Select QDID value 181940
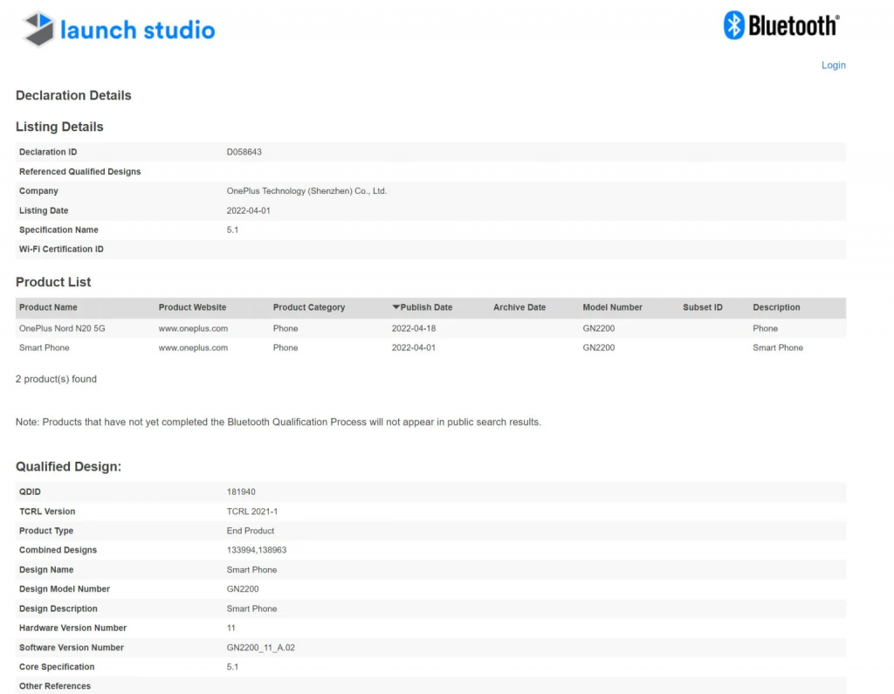This screenshot has height=694, width=894. click(x=241, y=491)
